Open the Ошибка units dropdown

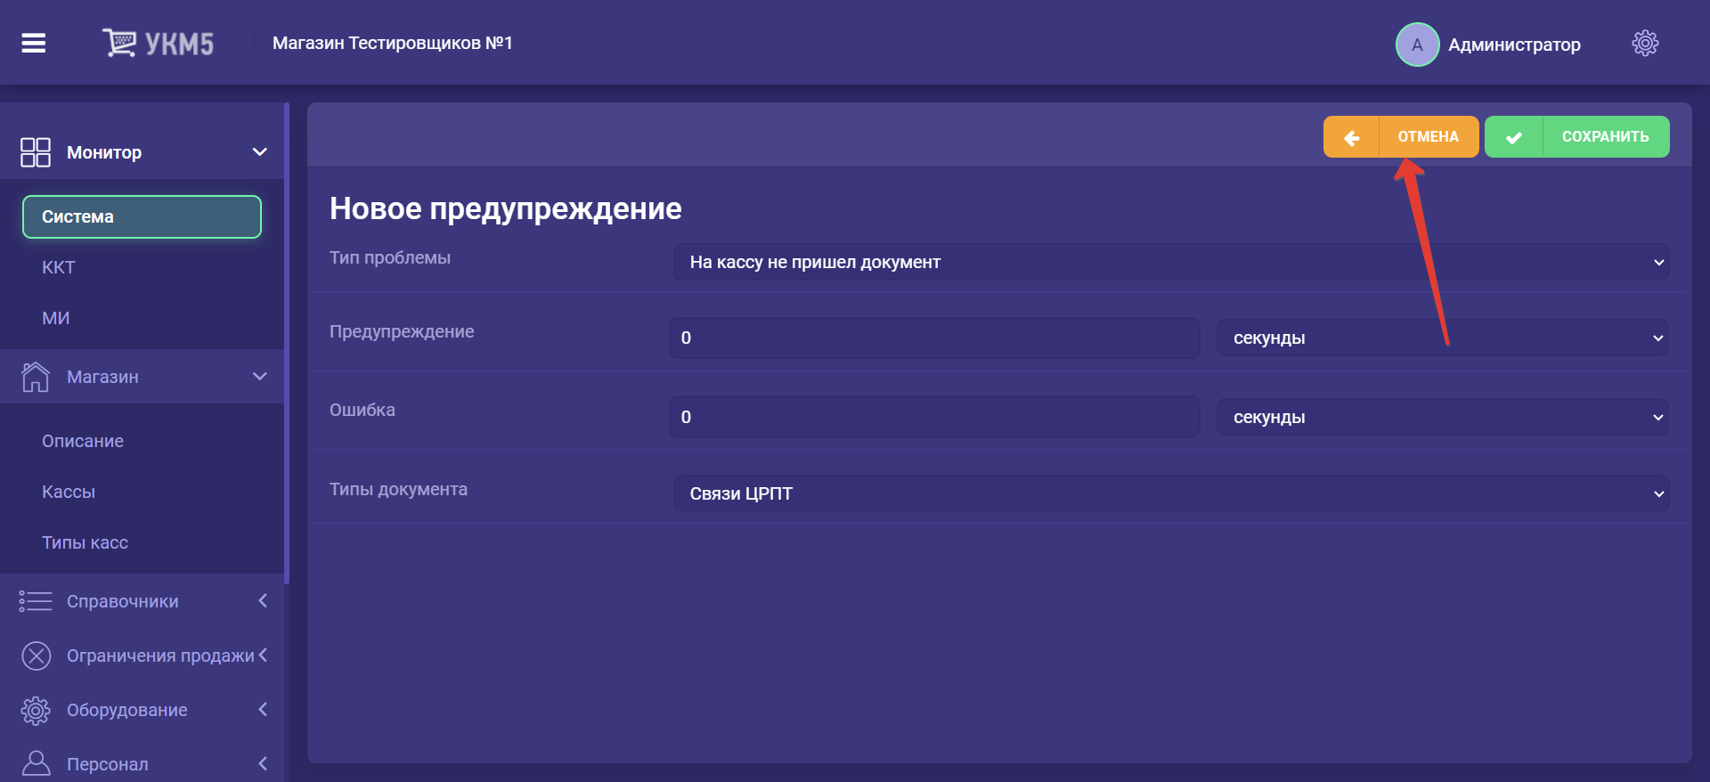tap(1443, 417)
